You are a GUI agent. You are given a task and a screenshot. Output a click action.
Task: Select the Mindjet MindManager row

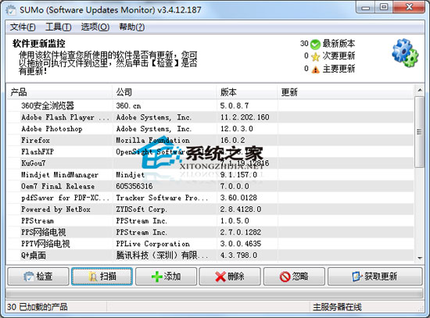pos(210,174)
